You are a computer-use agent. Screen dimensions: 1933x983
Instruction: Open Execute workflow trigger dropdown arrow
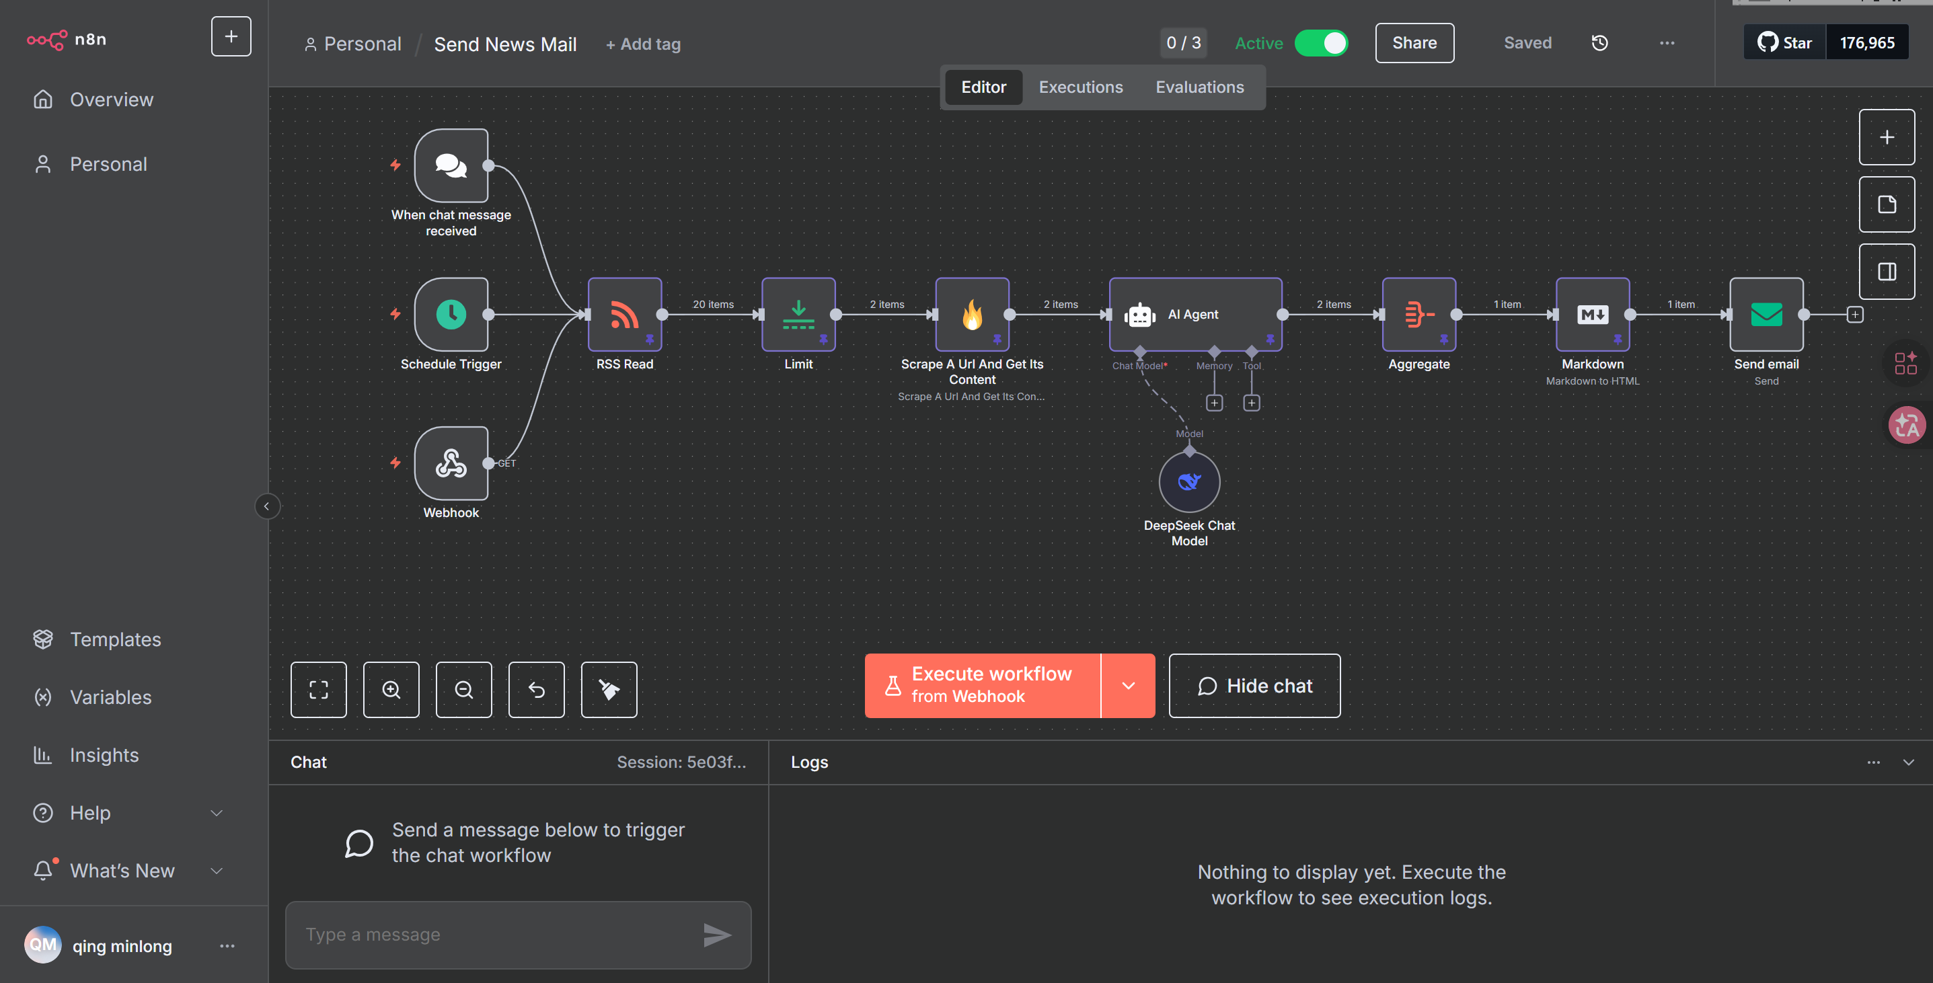tap(1128, 686)
